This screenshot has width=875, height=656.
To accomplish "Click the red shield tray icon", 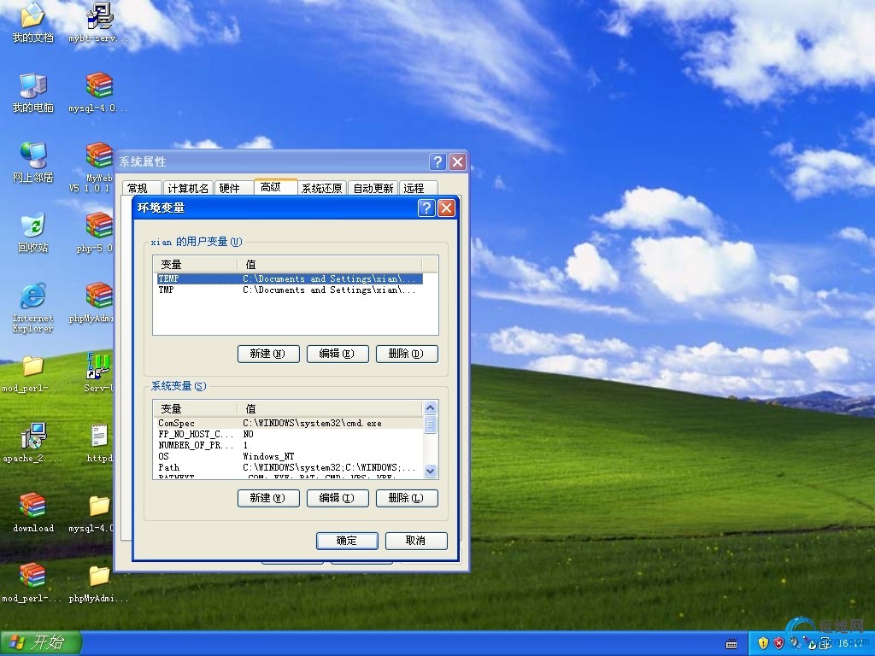I will [778, 643].
